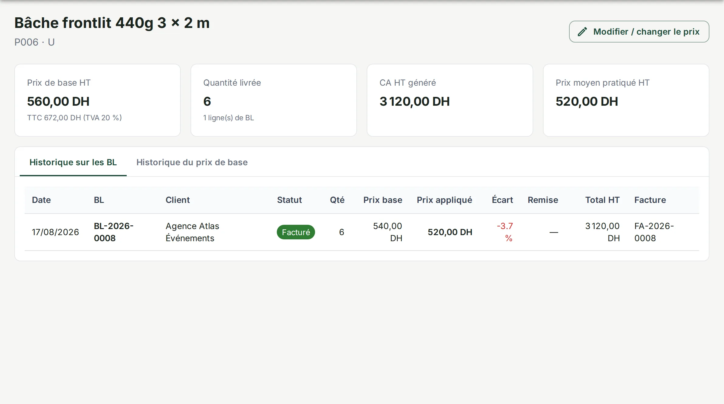The image size is (724, 404).
Task: Click the Client column header
Action: 177,200
